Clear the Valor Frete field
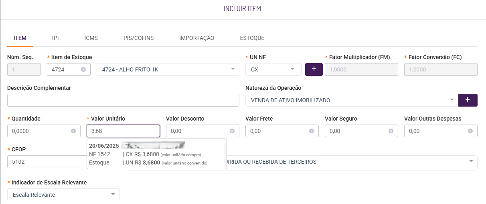 312,131
